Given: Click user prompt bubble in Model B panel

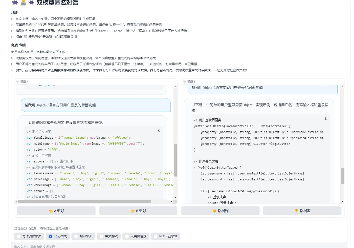Looking at the screenshot, I should point(262,89).
